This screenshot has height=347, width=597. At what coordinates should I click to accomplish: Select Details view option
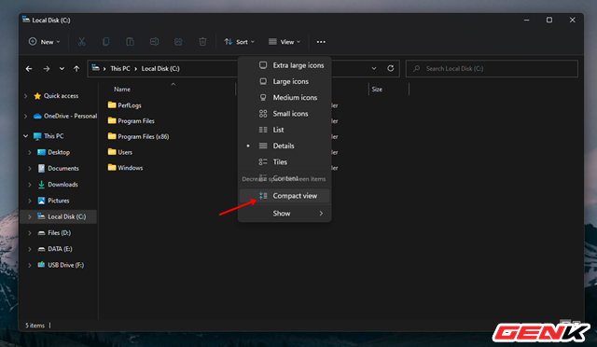point(285,146)
